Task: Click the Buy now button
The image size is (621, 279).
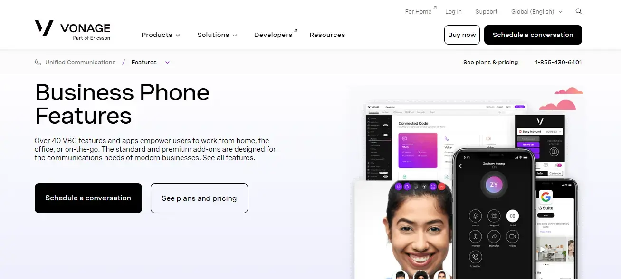Action: [x=462, y=35]
